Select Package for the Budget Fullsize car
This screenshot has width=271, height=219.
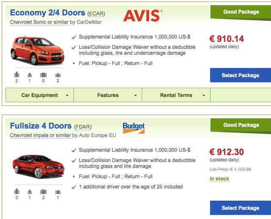click(240, 208)
